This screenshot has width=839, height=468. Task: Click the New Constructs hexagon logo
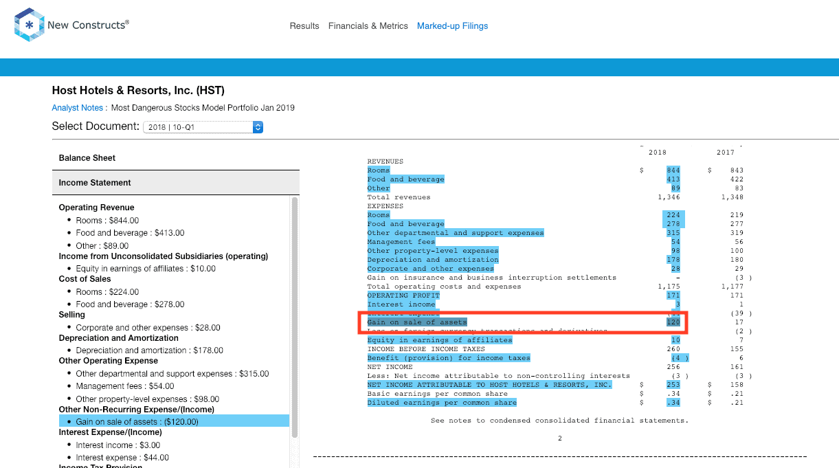[x=29, y=25]
